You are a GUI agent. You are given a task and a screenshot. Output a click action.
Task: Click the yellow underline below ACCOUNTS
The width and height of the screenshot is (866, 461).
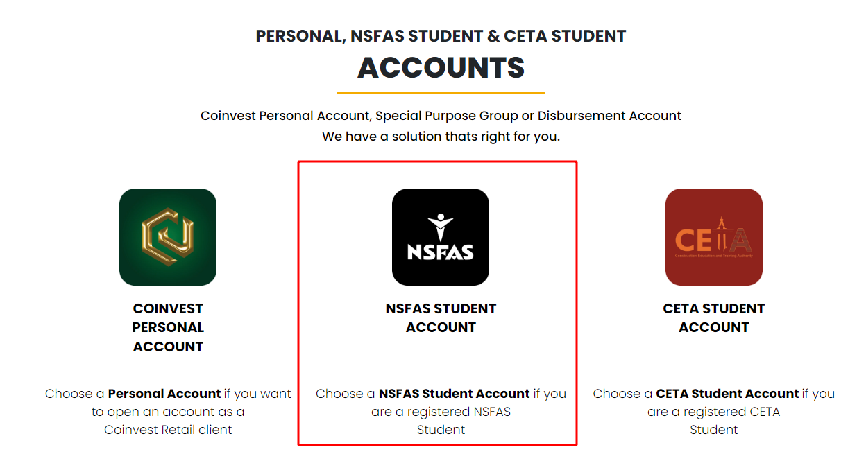pos(440,91)
